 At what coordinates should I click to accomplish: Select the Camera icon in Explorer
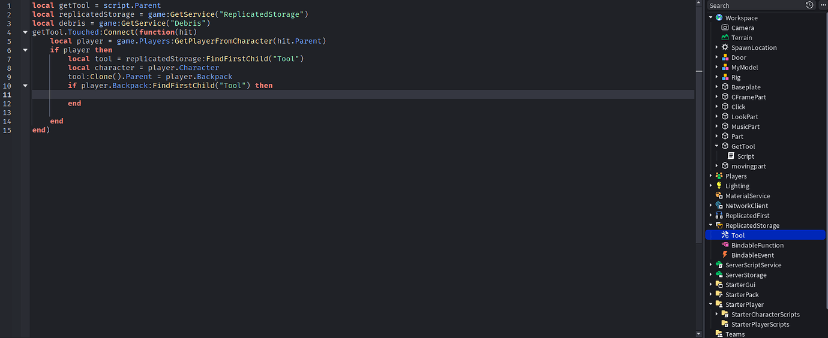point(725,28)
